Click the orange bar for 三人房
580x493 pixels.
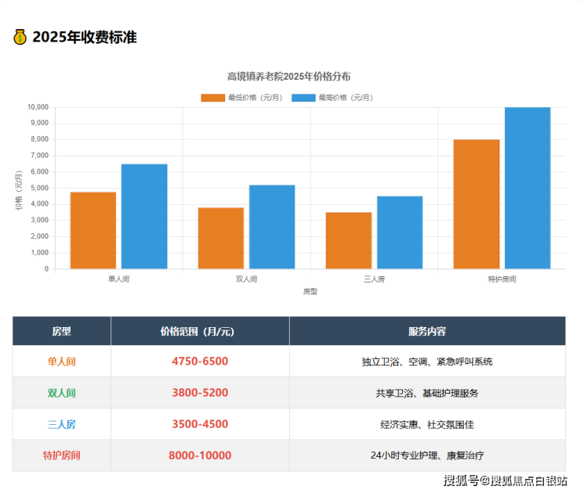(349, 240)
